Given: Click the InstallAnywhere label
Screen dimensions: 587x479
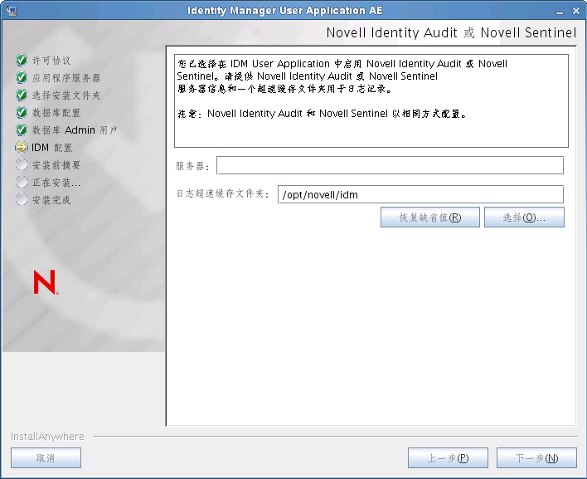Looking at the screenshot, I should tap(47, 437).
